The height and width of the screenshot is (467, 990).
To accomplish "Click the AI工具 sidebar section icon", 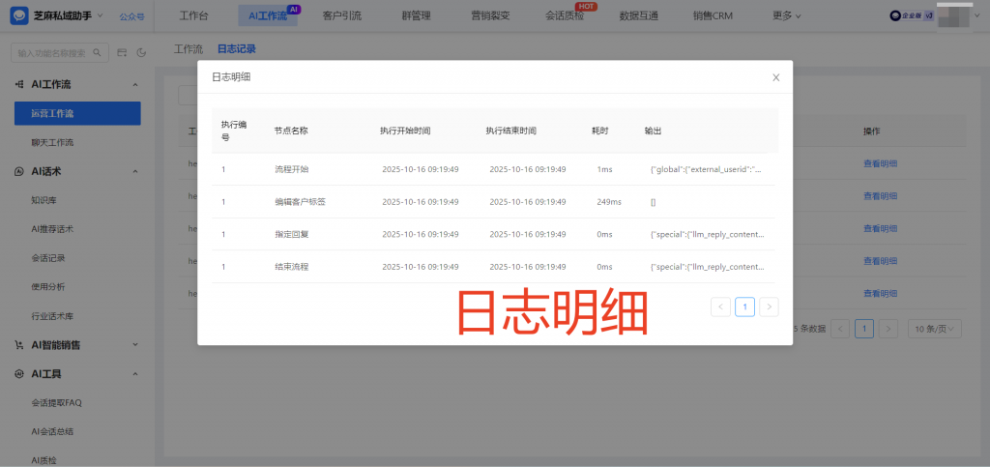I will point(19,373).
